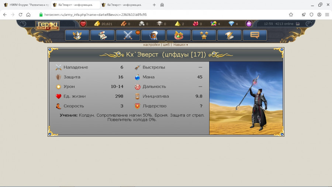Click the yellow sulfur resource icon
Screen dimensions: 332x187
pyautogui.click(x=177, y=24)
